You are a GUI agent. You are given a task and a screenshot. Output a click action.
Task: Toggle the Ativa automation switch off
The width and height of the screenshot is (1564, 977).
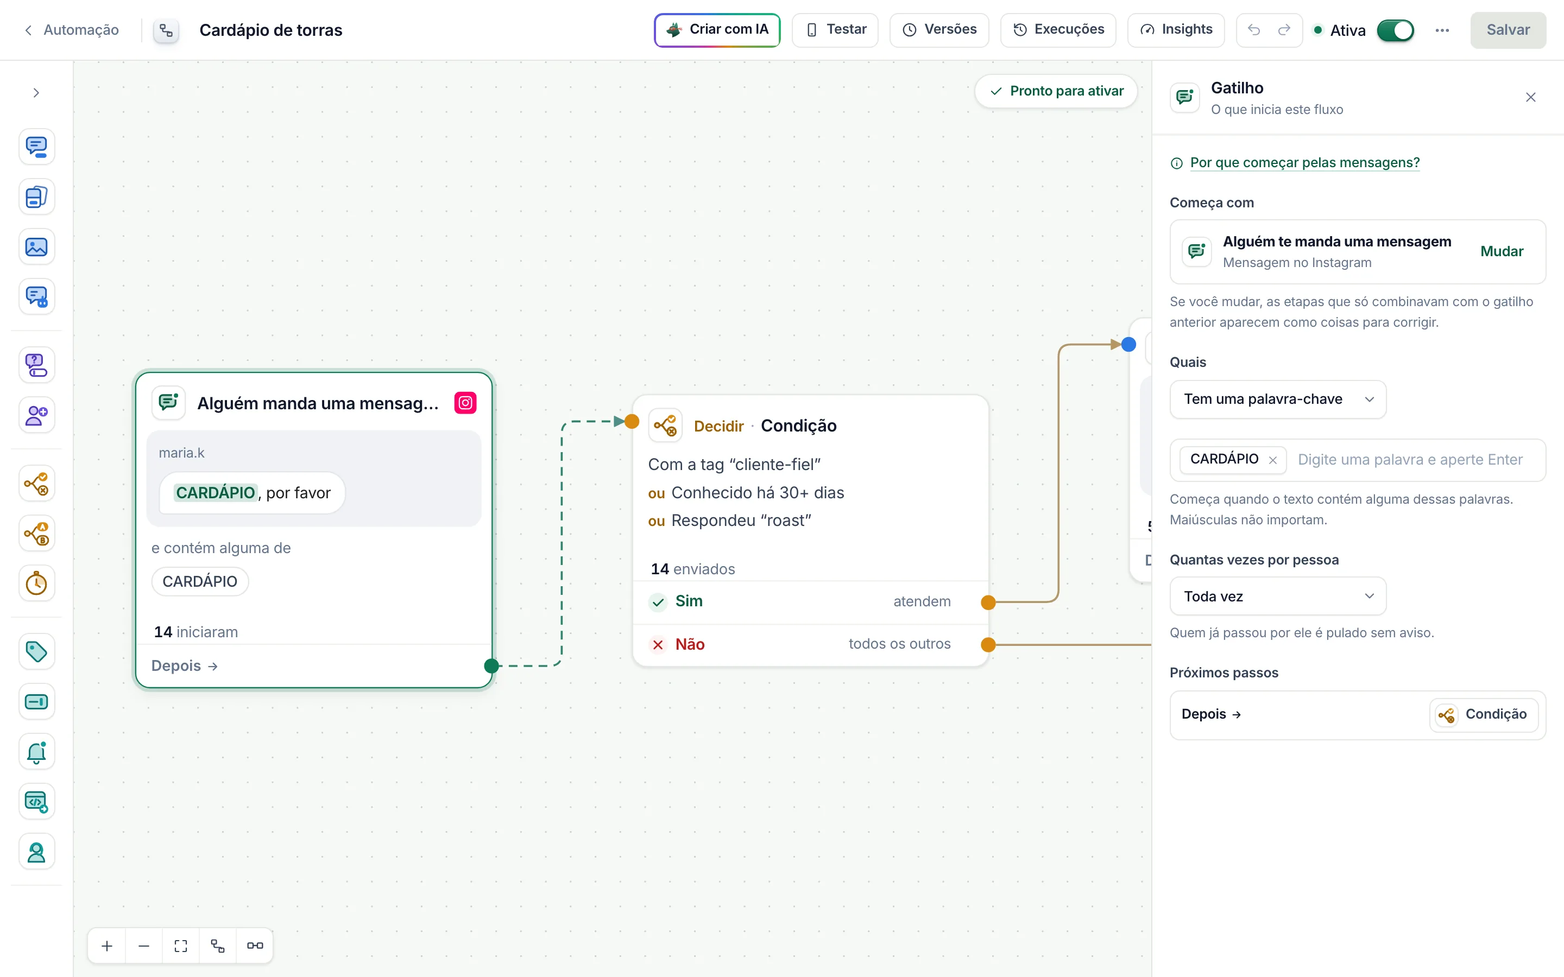1395,30
